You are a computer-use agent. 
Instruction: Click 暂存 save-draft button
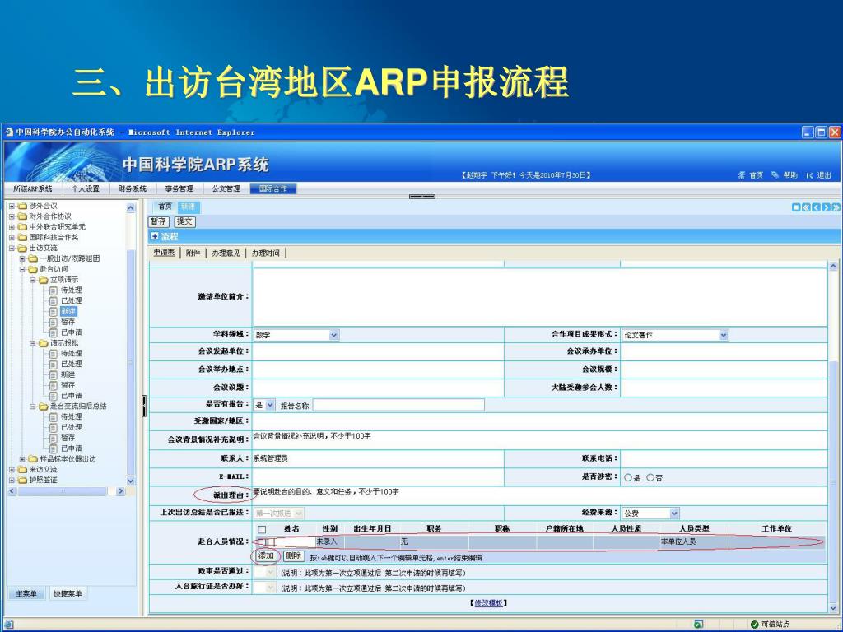point(159,221)
